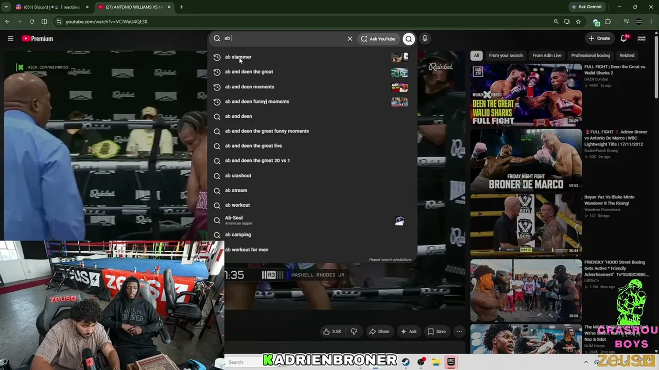
Task: Pick the 'ab workout' suggestion
Action: (313, 205)
